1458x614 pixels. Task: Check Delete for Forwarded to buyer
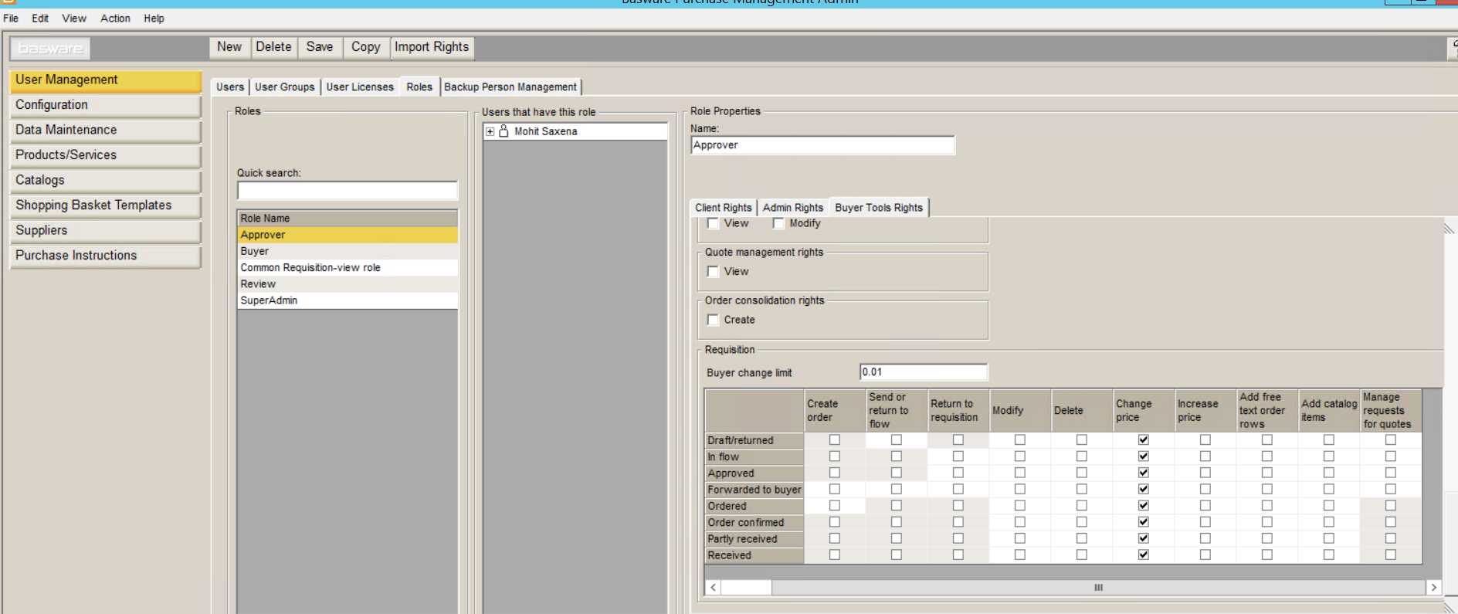[1082, 489]
